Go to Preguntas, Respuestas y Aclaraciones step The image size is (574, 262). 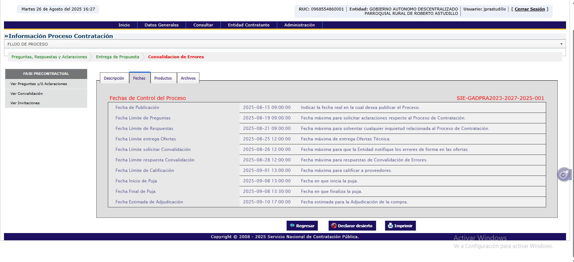(49, 57)
